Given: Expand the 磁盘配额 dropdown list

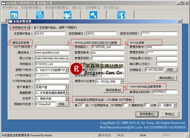Looking at the screenshot, I should point(67,93).
